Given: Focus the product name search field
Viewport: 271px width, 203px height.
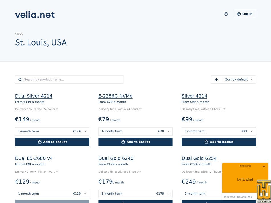Looking at the screenshot, I should click(x=69, y=80).
